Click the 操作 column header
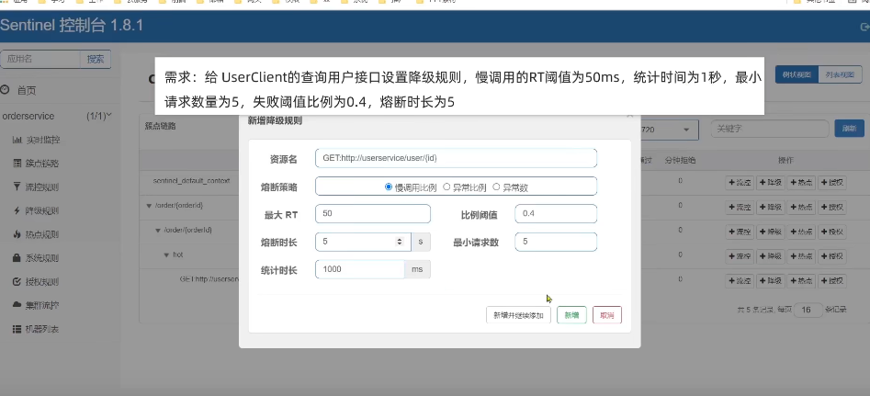870x396 pixels. [785, 160]
